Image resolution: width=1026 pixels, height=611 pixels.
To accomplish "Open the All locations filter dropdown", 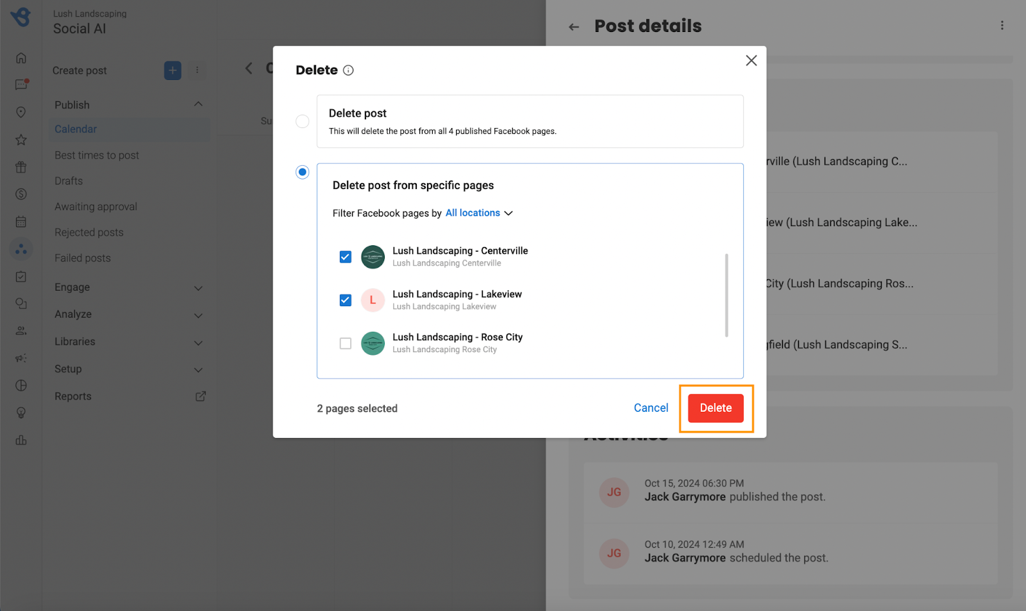I will click(x=479, y=213).
